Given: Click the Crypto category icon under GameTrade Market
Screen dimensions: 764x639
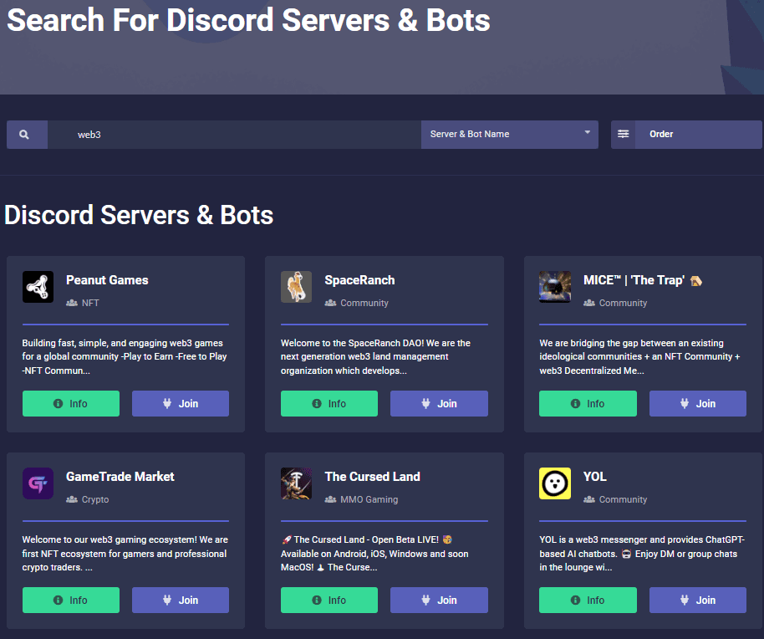Looking at the screenshot, I should tap(72, 499).
